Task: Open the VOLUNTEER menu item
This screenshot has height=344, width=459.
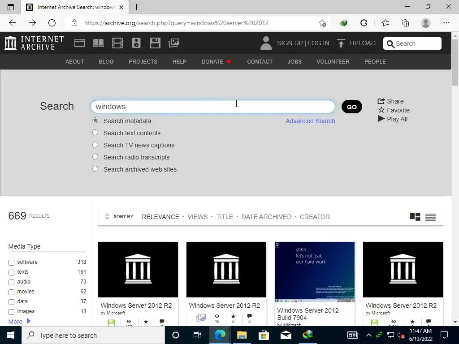Action: tap(333, 62)
